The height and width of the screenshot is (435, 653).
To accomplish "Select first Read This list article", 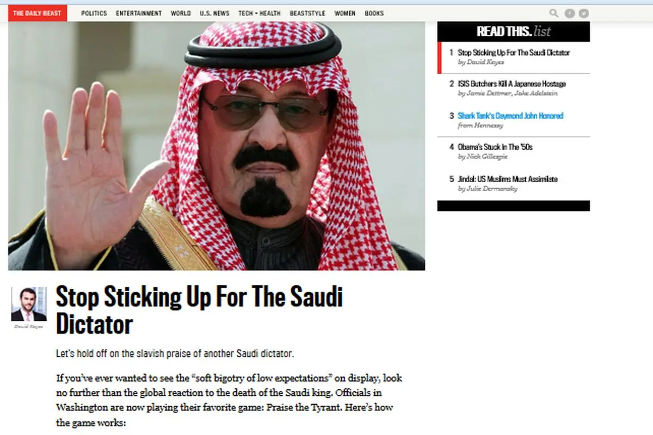I will 514,53.
